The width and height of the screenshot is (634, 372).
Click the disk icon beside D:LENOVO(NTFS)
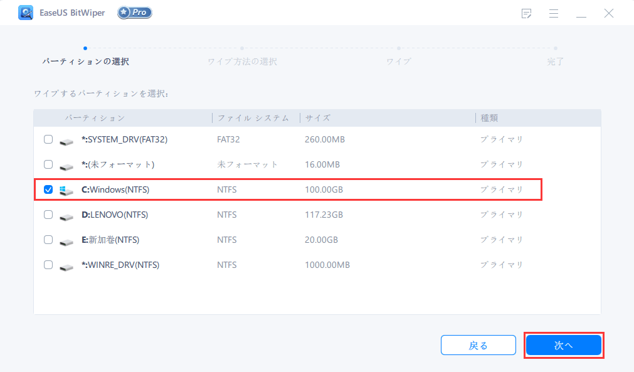66,215
